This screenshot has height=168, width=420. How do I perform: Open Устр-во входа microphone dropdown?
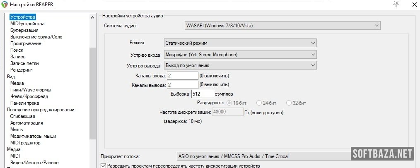coord(240,54)
